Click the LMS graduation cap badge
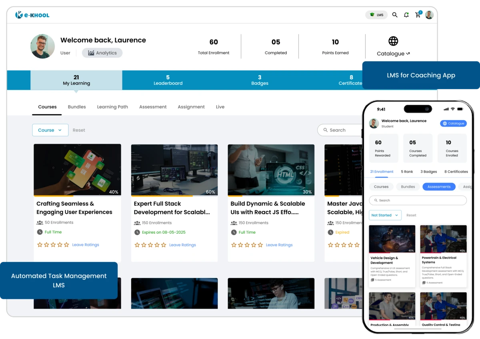This screenshot has height=339, width=480. [x=376, y=14]
